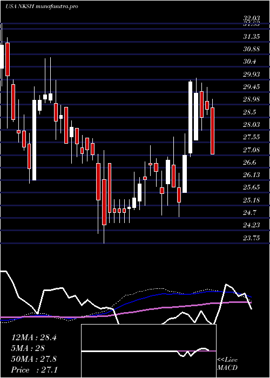Click the tall white candlestick reaching 29.9
Screen dimensions: 270x378
coord(191,117)
